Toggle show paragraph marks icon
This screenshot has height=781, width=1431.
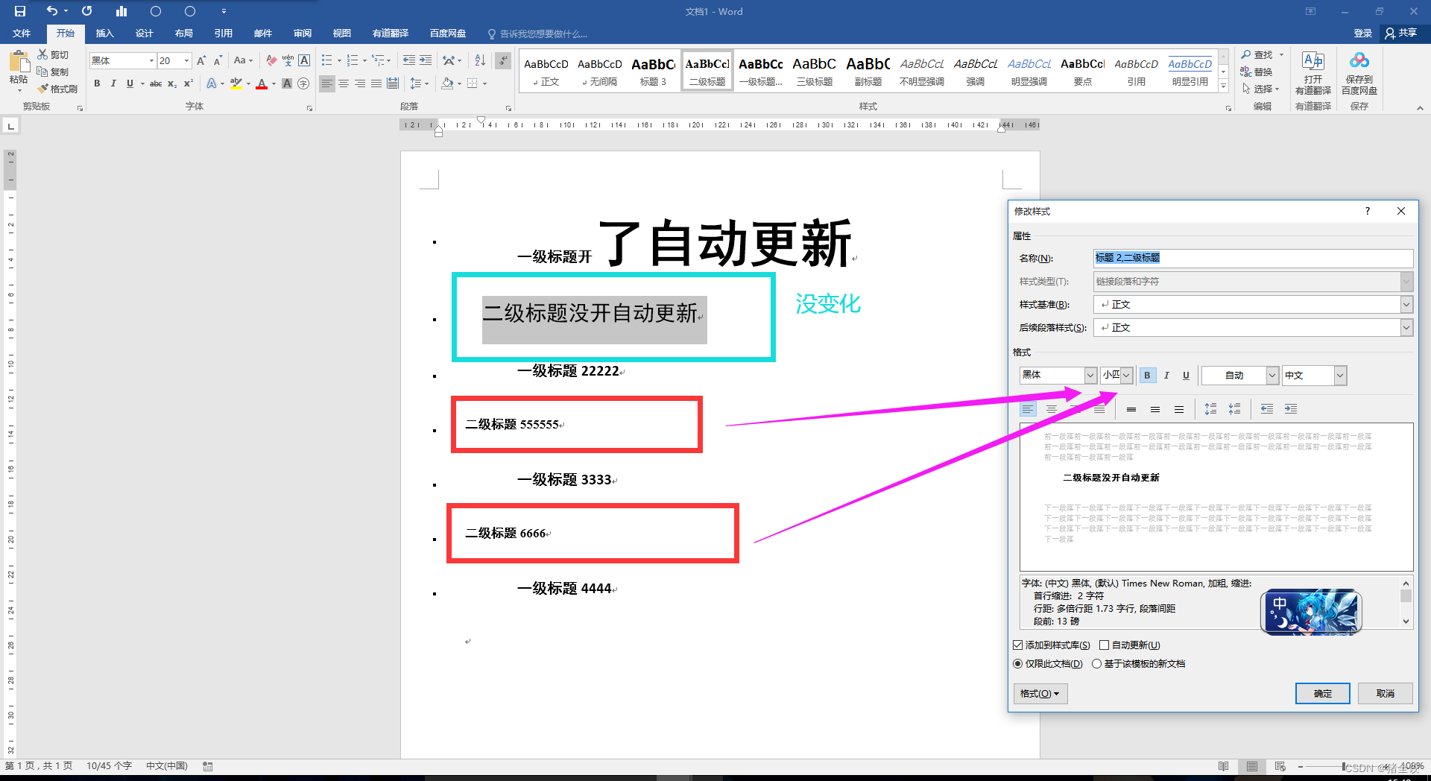pos(503,60)
